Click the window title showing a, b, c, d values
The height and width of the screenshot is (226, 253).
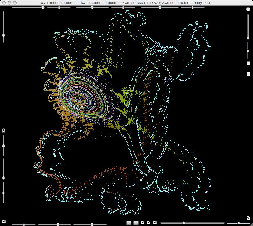tap(126, 3)
